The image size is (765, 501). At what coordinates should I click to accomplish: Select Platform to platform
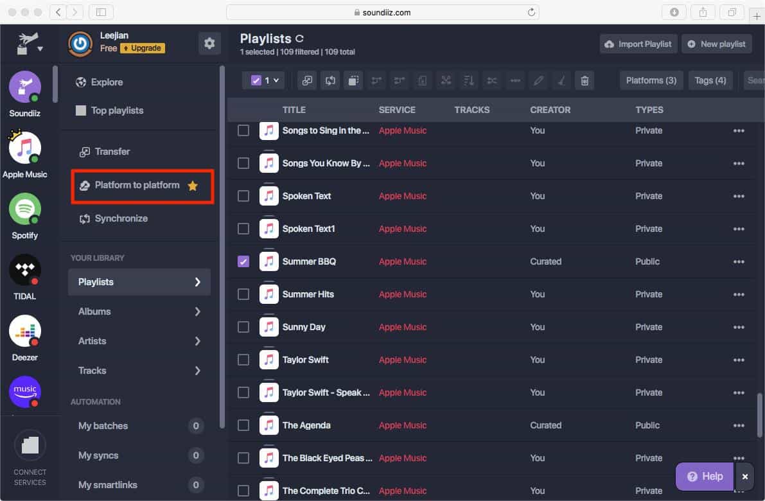[x=142, y=186]
